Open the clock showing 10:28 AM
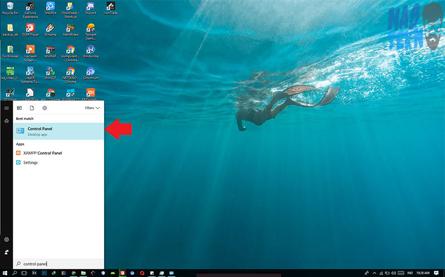 (423, 273)
